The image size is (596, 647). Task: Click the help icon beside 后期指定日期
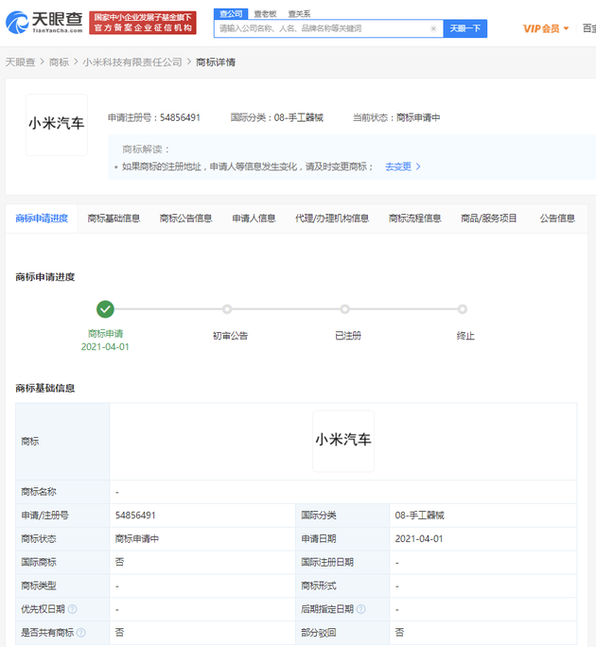tap(360, 609)
